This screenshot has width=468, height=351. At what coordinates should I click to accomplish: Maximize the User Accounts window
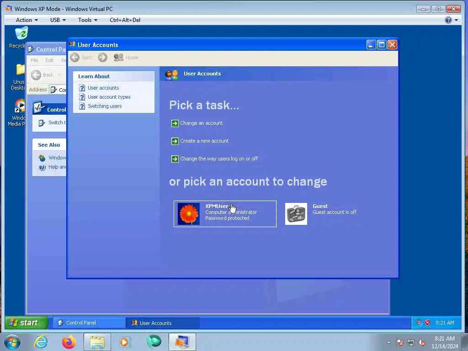pos(382,45)
